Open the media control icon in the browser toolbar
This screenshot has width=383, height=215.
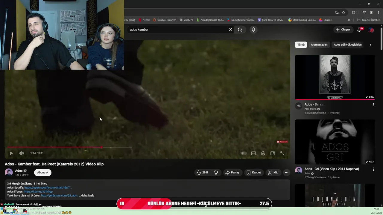364,13
